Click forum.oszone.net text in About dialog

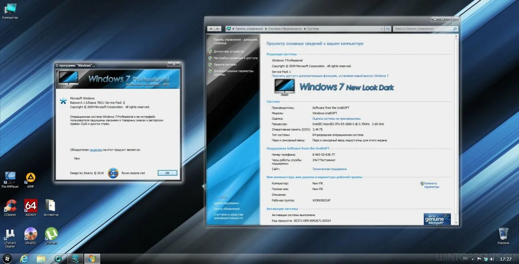[x=133, y=173]
